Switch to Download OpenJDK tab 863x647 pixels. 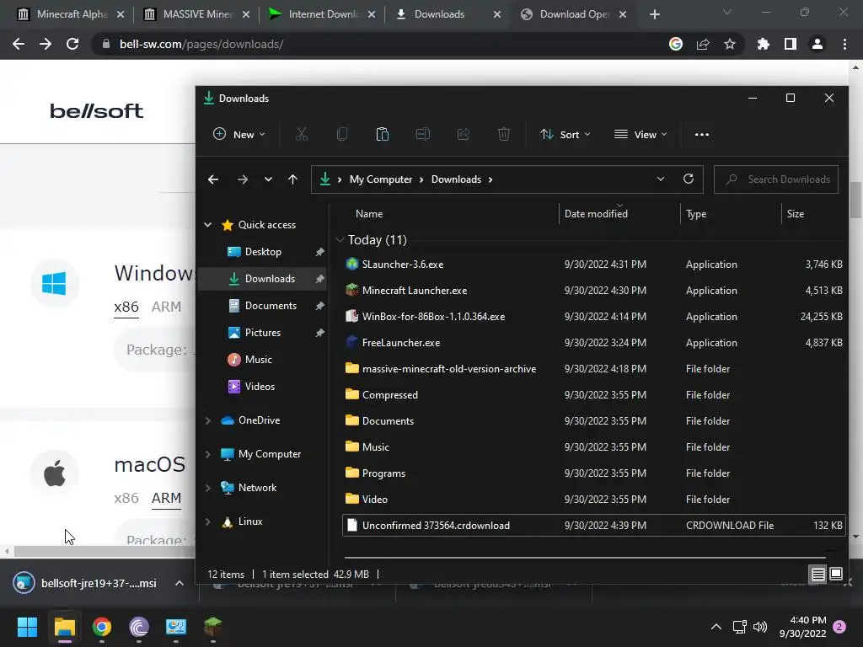pyautogui.click(x=573, y=14)
